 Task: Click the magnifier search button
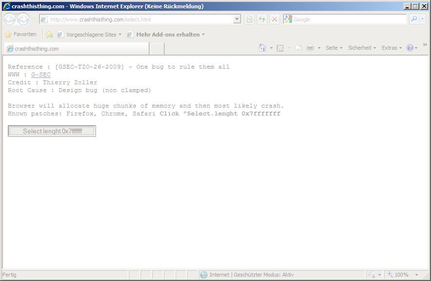click(x=414, y=19)
